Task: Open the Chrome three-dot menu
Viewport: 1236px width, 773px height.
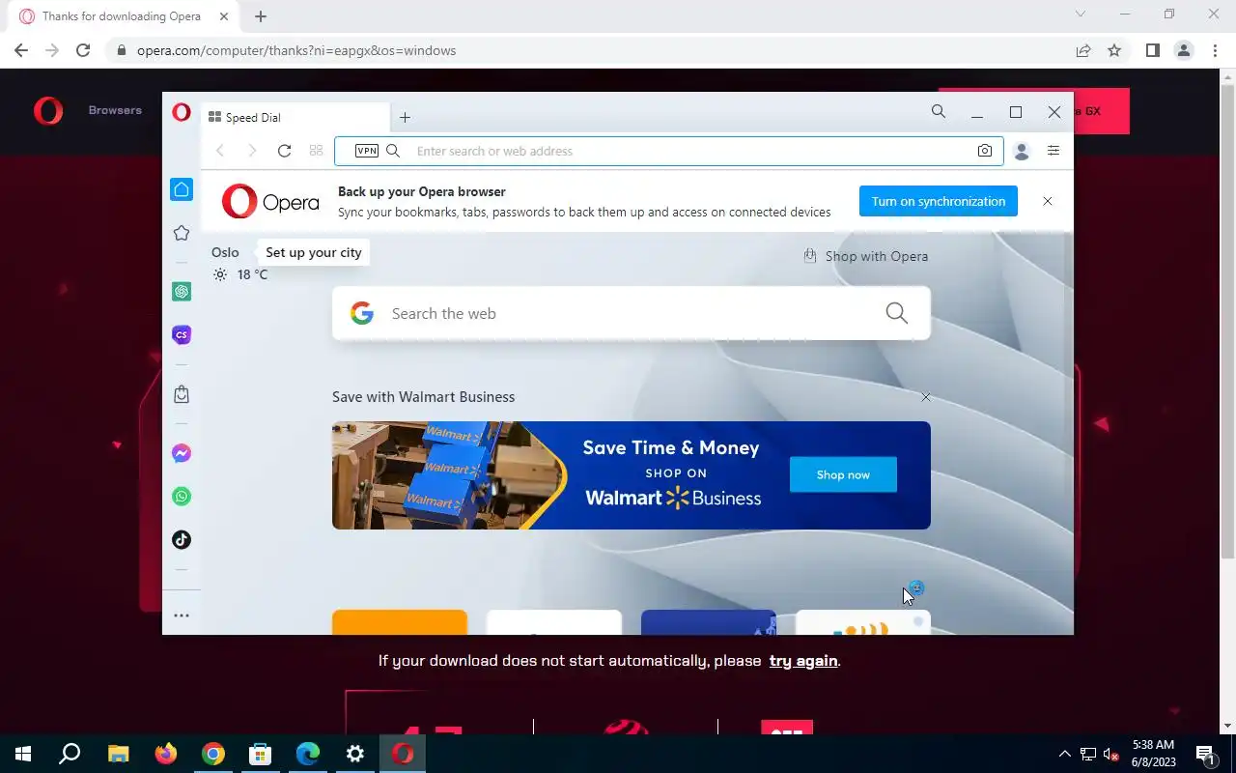Action: pos(1215,50)
